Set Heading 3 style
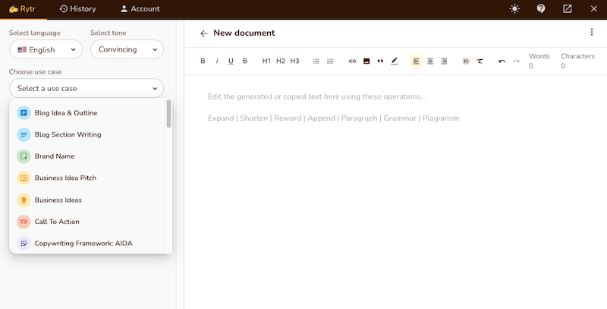607x309 pixels. pyautogui.click(x=294, y=61)
